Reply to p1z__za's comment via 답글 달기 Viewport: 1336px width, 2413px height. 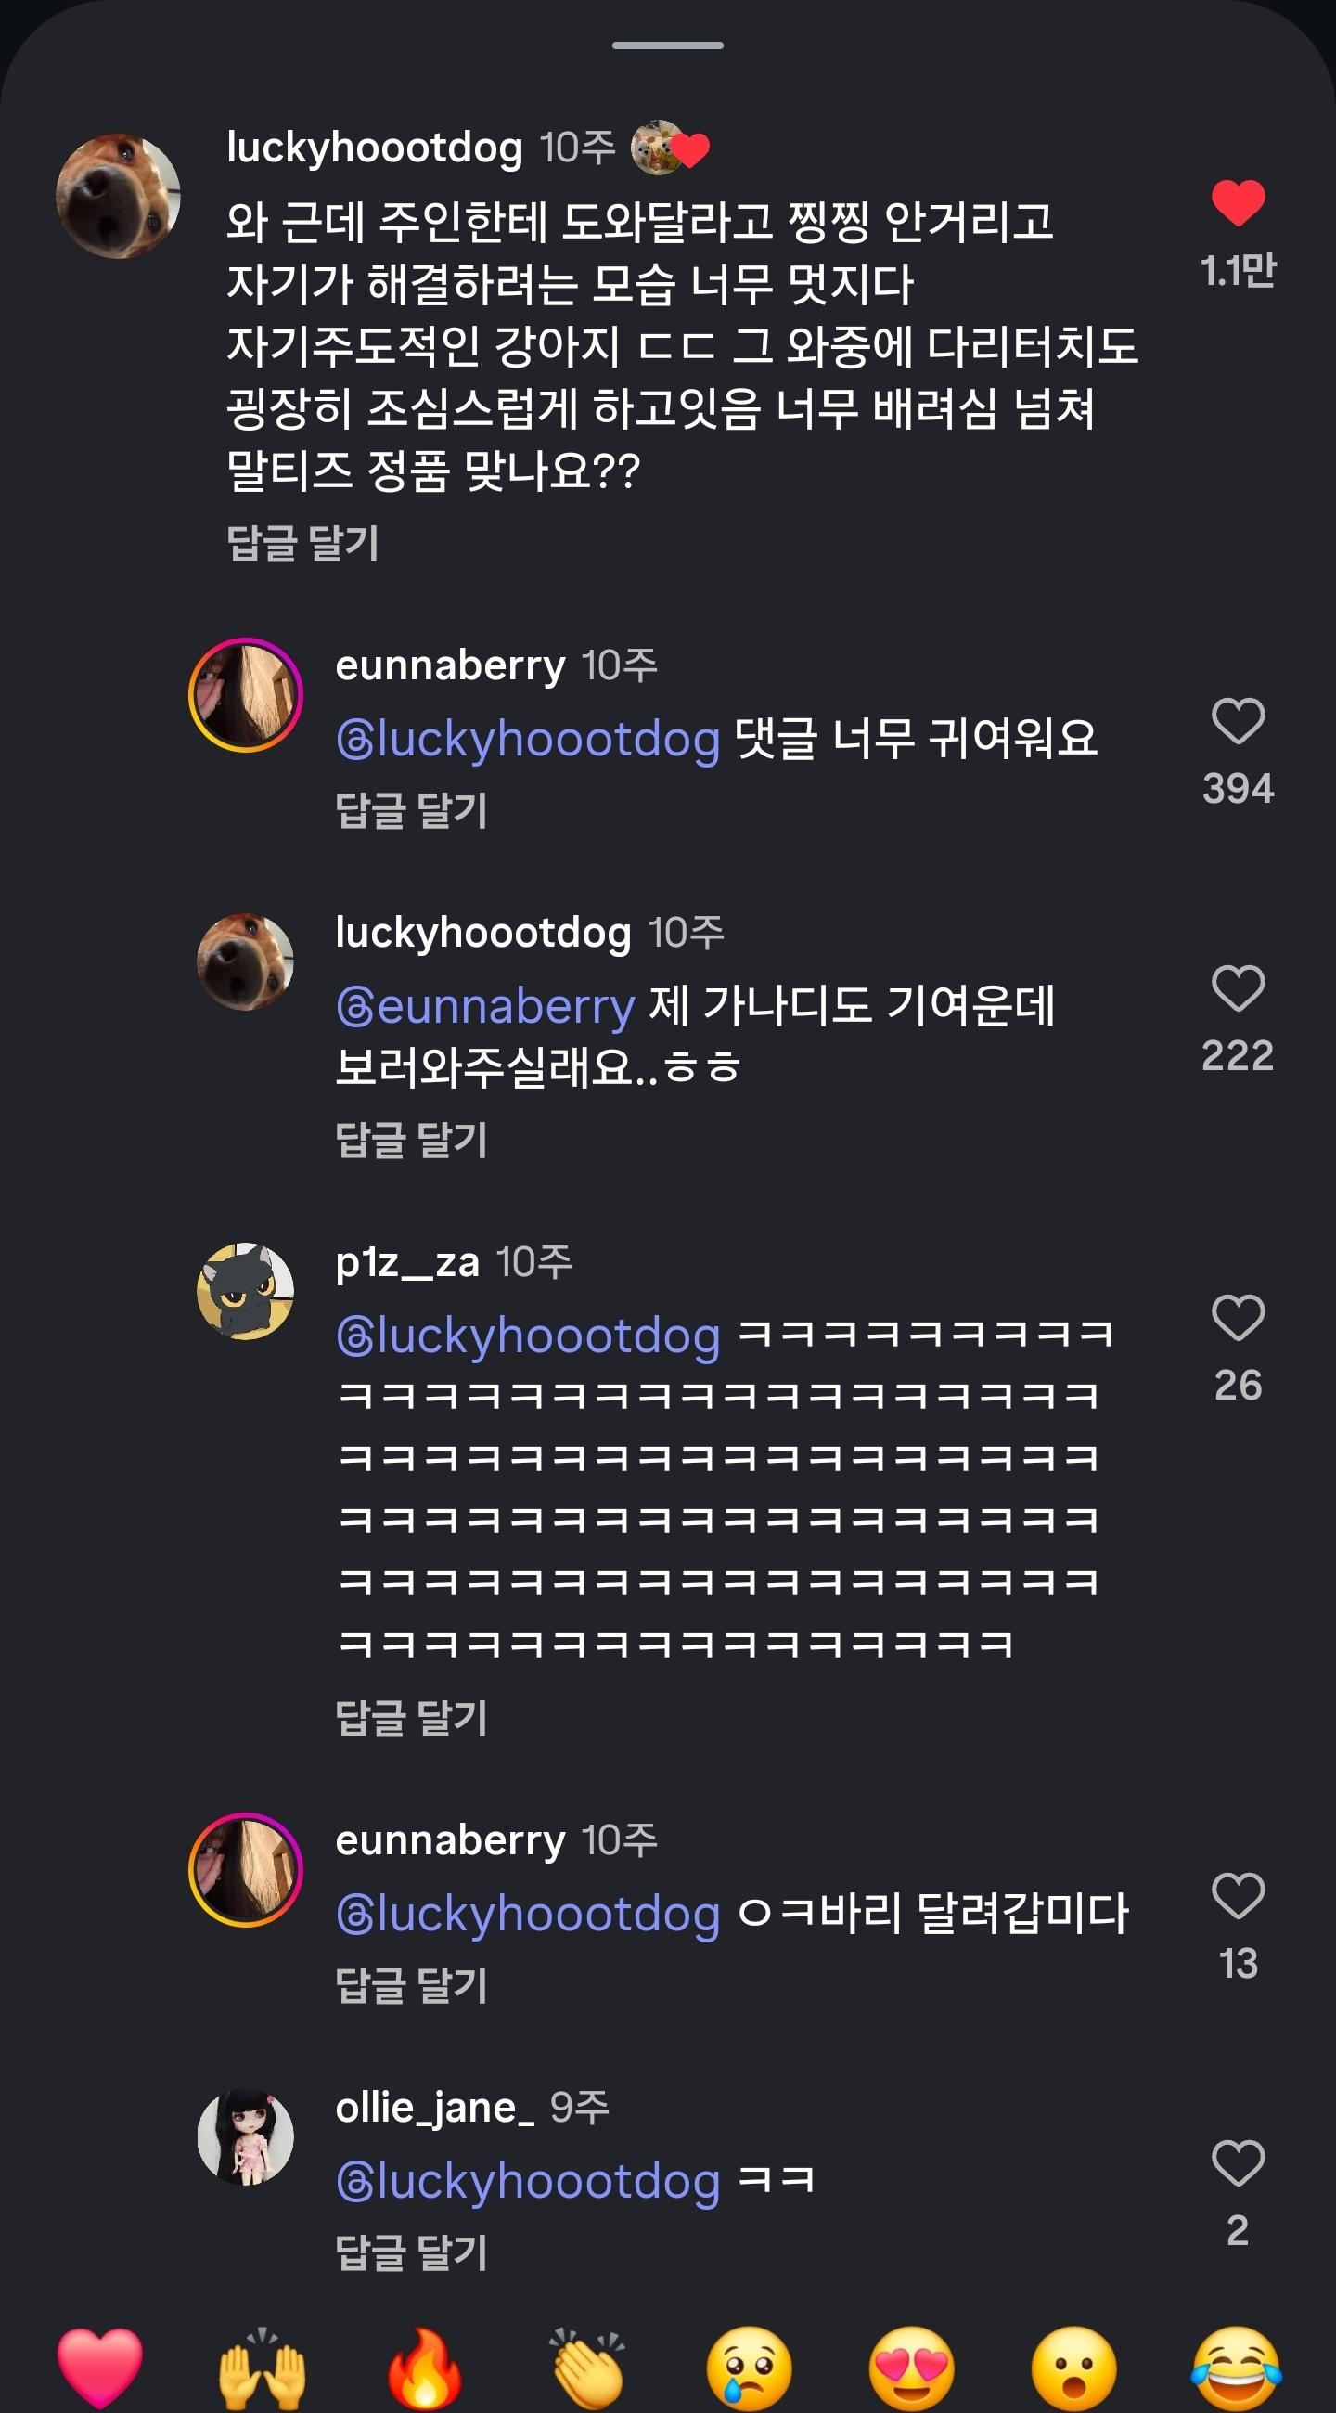click(412, 1718)
